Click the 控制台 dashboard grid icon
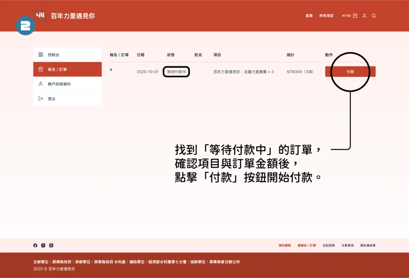The width and height of the screenshot is (409, 278). [40, 55]
